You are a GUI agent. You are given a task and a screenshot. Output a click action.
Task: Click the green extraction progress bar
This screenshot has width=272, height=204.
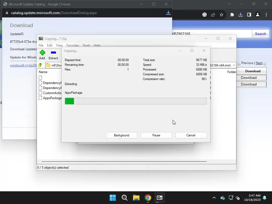[x=136, y=101]
